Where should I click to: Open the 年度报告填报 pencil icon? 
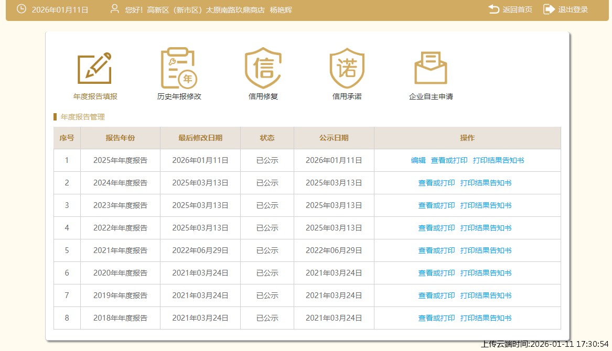tap(95, 68)
